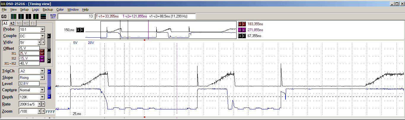Expand the Depth 128K dropdown
The height and width of the screenshot is (120, 405).
(x=43, y=97)
